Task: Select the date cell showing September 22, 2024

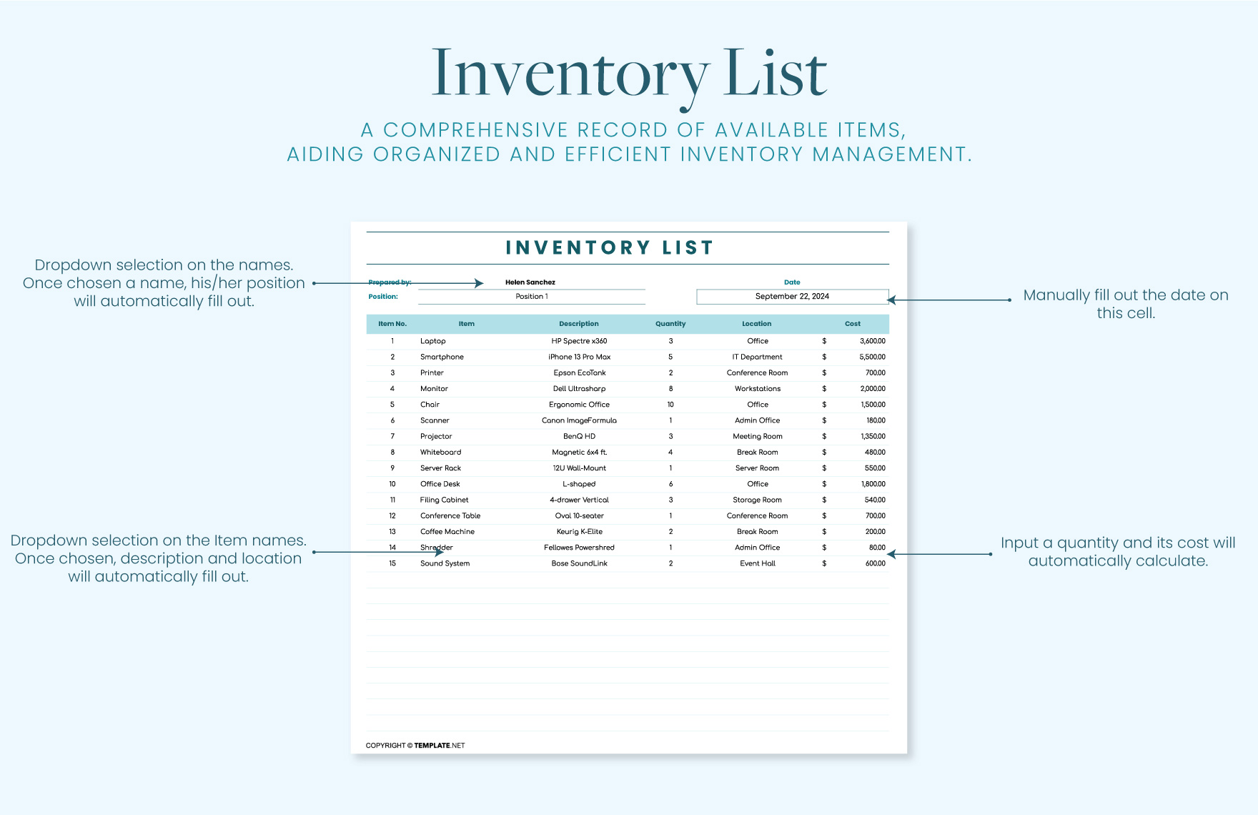Action: (792, 295)
